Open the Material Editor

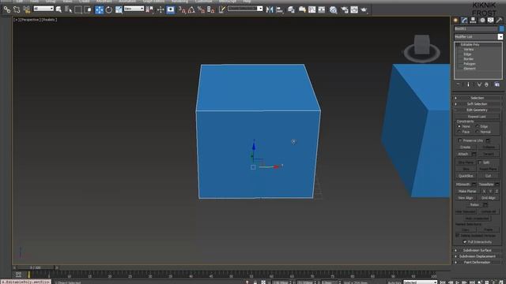click(334, 9)
